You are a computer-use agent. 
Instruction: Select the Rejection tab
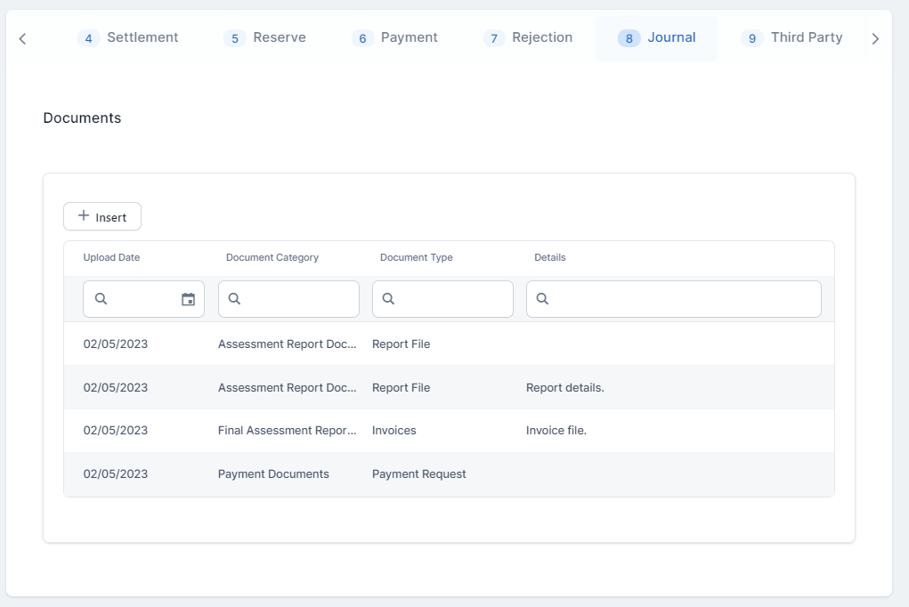coord(528,38)
